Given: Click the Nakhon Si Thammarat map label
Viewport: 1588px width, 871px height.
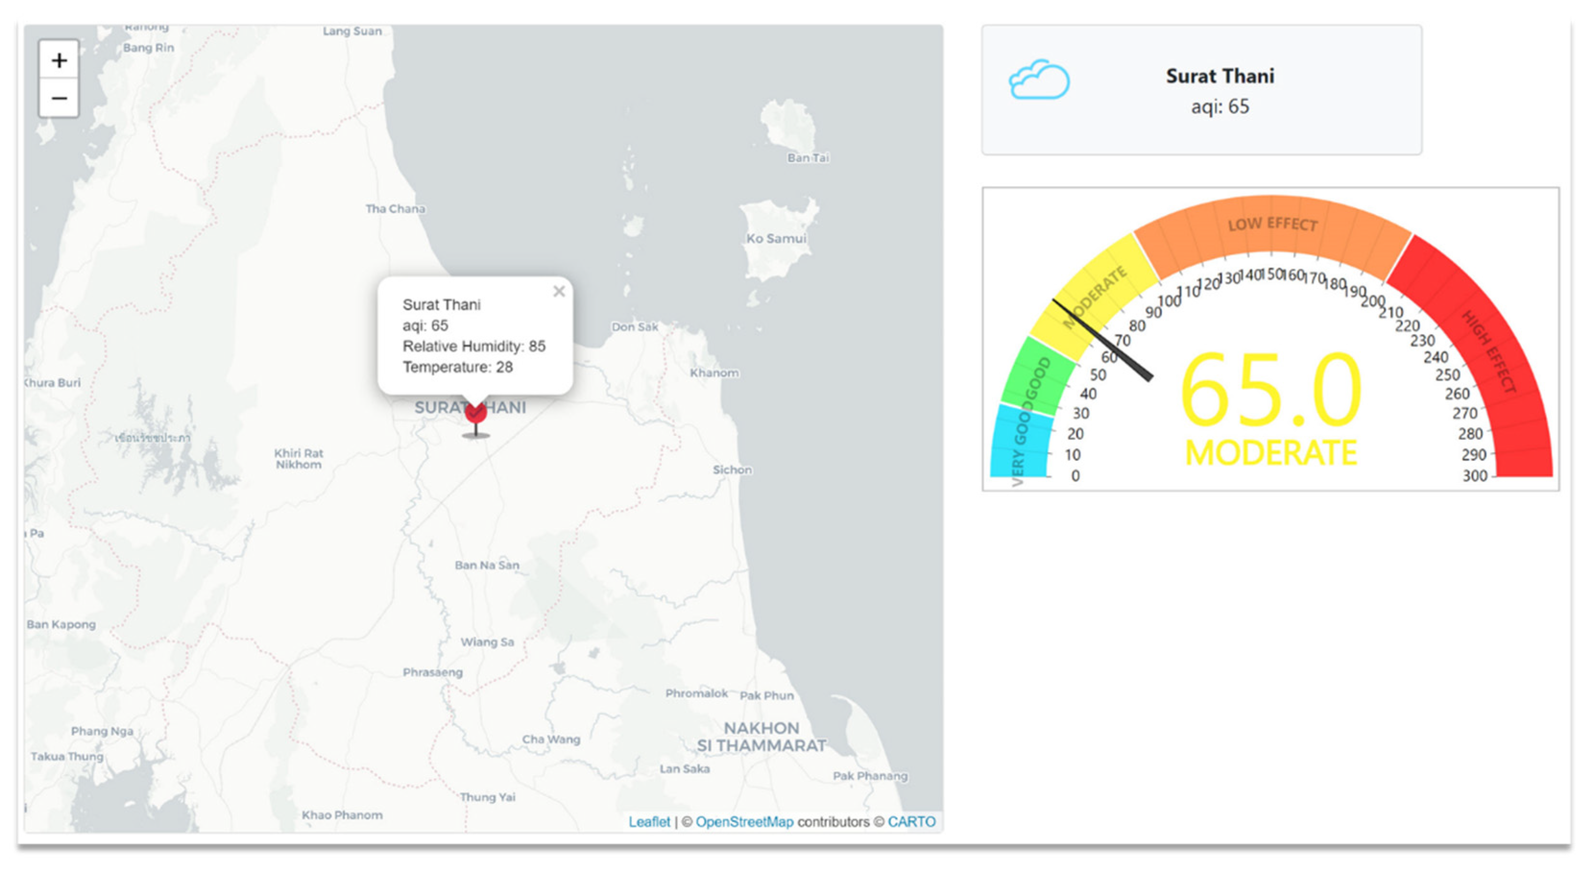Looking at the screenshot, I should point(761,737).
